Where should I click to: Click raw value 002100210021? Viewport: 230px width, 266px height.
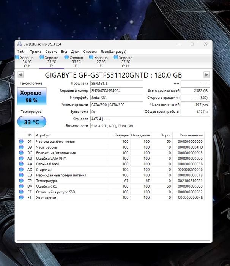click(x=190, y=180)
